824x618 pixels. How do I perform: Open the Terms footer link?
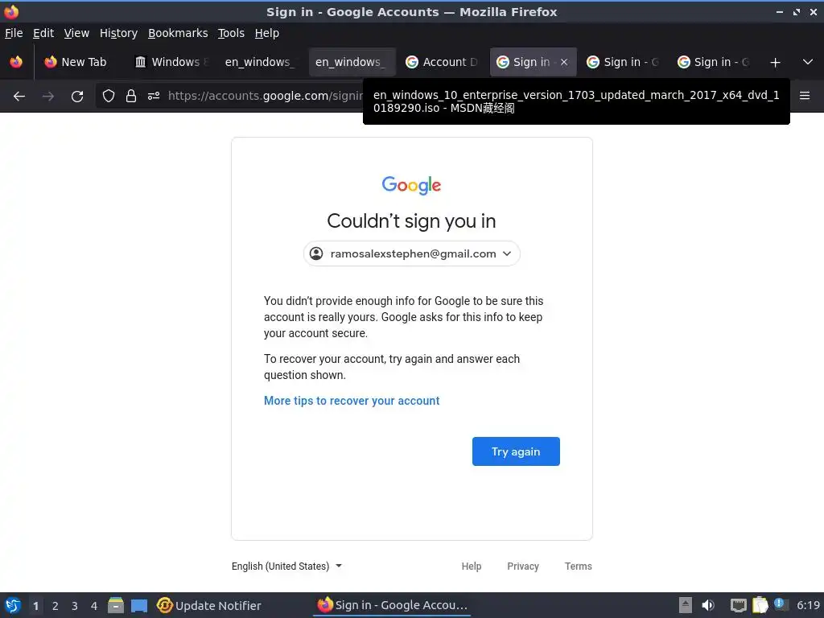coord(578,566)
